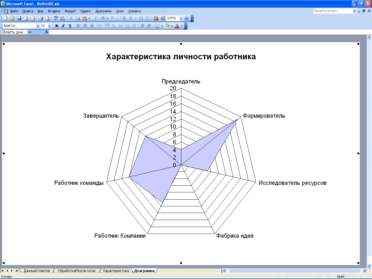Click the Decrease Indent icon

pyautogui.click(x=142, y=26)
